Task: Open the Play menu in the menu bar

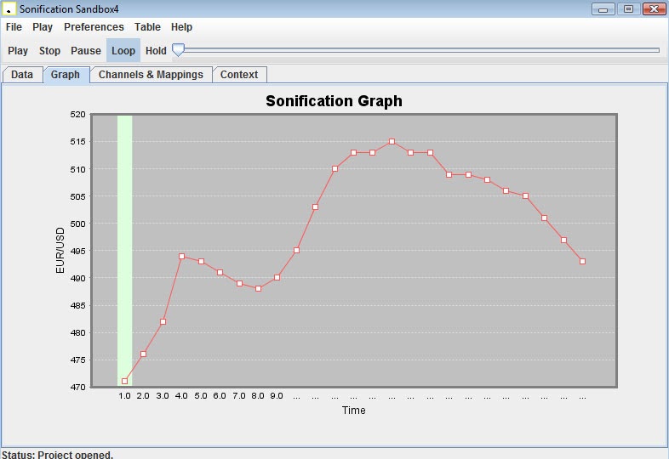Action: (x=43, y=27)
